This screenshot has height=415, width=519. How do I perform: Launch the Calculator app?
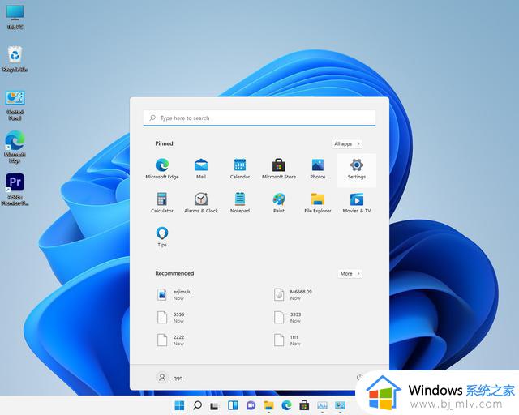(162, 203)
